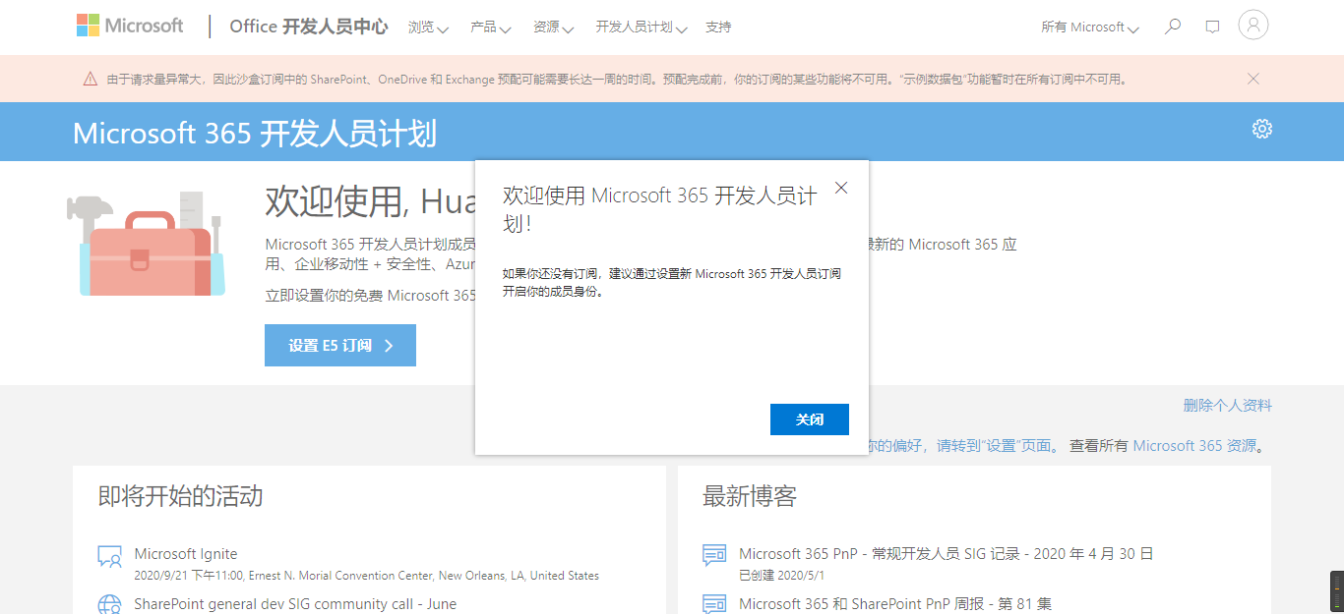Open settings gear on blue banner

[1261, 129]
